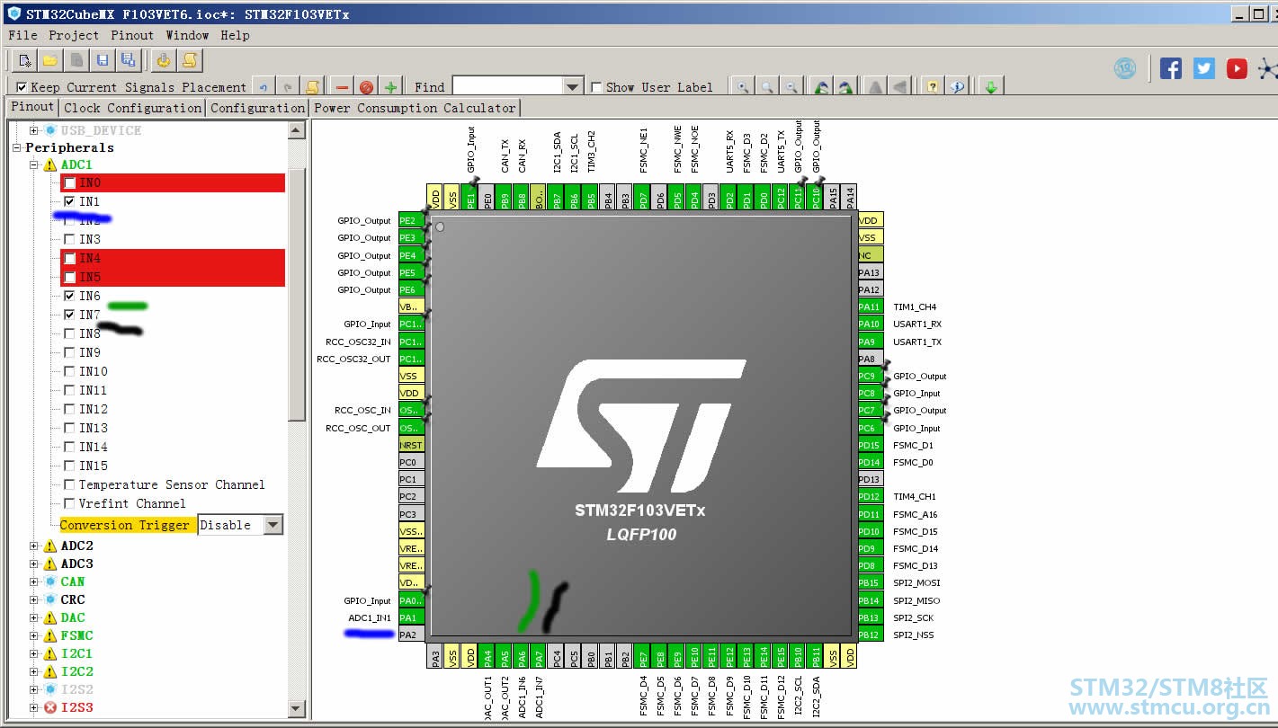Open help with the yellow question mark icon
Screen dimensions: 1278x728
pyautogui.click(x=933, y=87)
